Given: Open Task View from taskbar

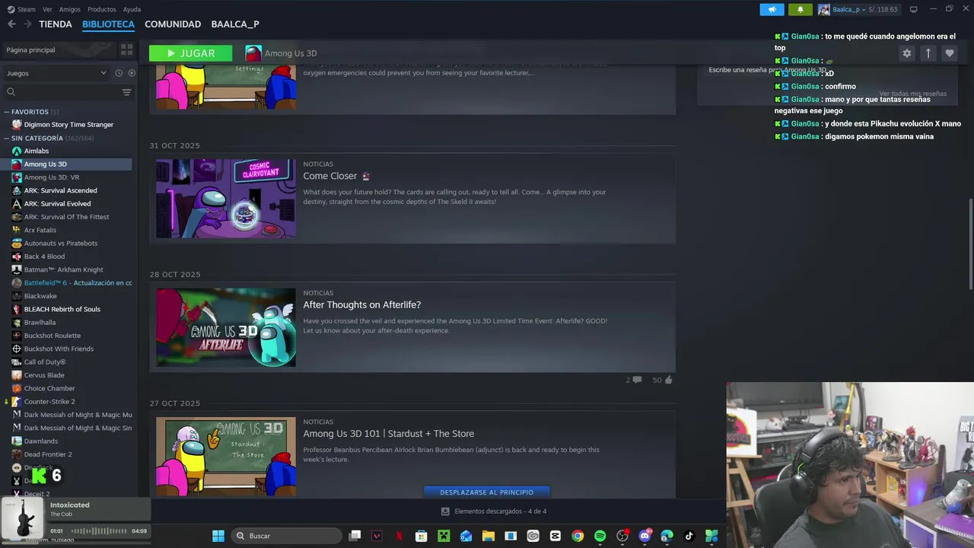Looking at the screenshot, I should pos(355,536).
